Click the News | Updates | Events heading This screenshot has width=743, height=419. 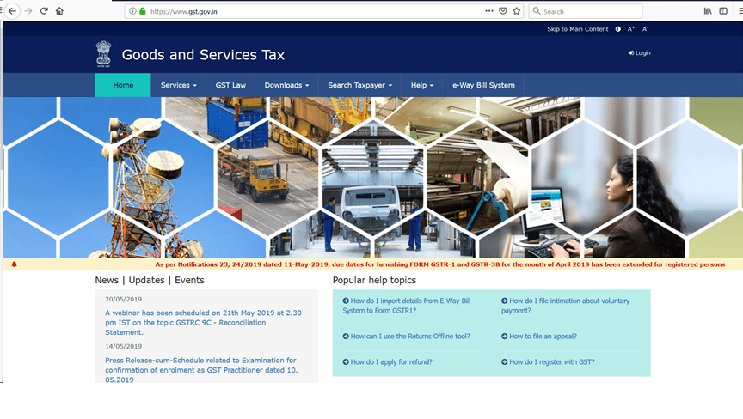pyautogui.click(x=150, y=280)
